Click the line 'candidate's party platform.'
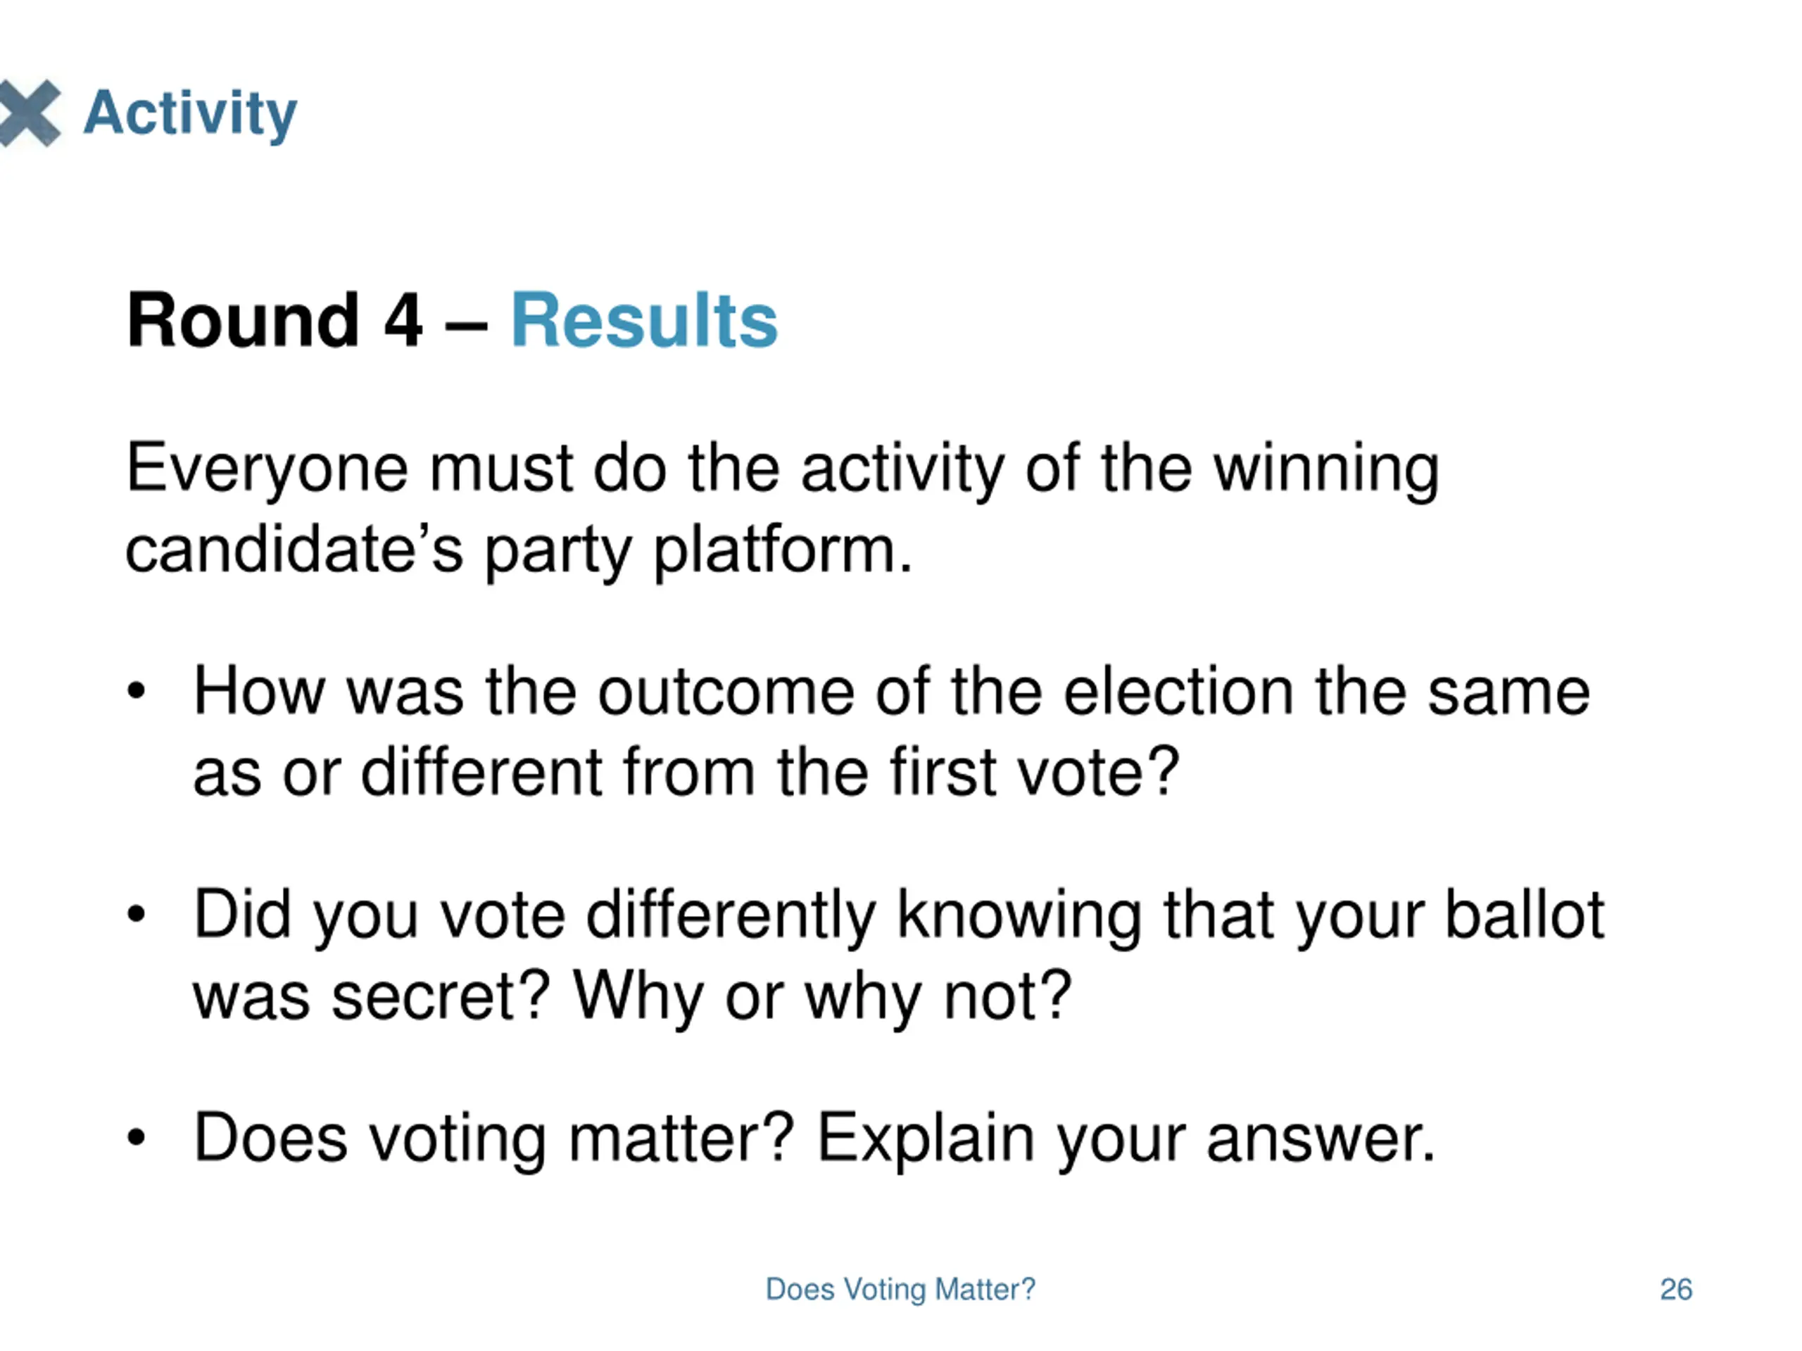This screenshot has width=1802, height=1351. 519,550
